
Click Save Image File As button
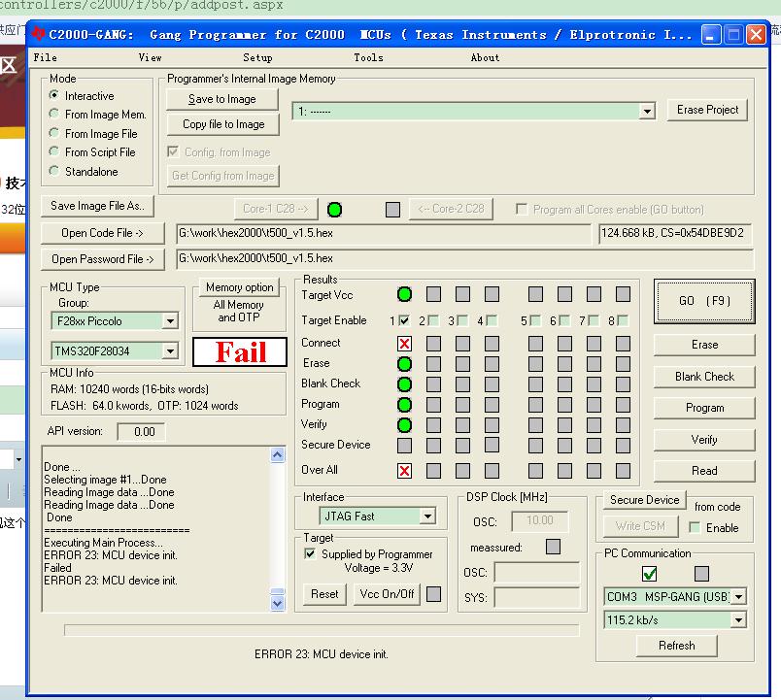point(97,206)
